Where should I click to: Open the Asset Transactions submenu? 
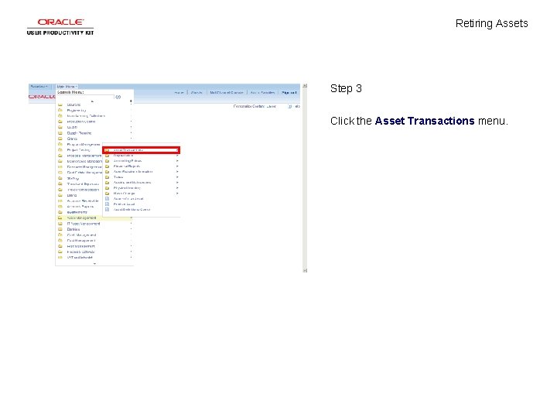pos(142,150)
